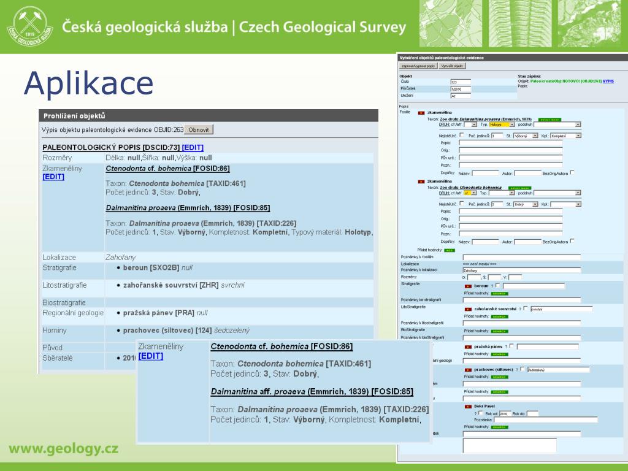This screenshot has height=471, width=628.
Task: Open Dalmanitina aff. proaeva [FOSID:85] link in inset
Action: pyautogui.click(x=312, y=391)
